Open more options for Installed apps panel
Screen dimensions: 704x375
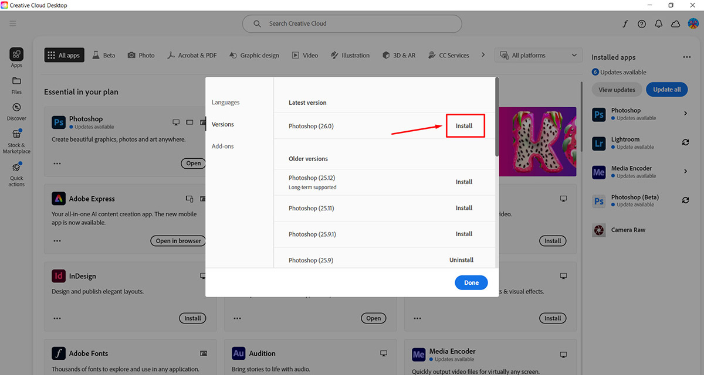(686, 57)
